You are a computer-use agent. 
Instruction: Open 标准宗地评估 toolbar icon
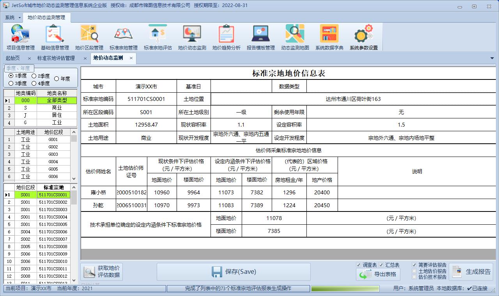pos(158,37)
